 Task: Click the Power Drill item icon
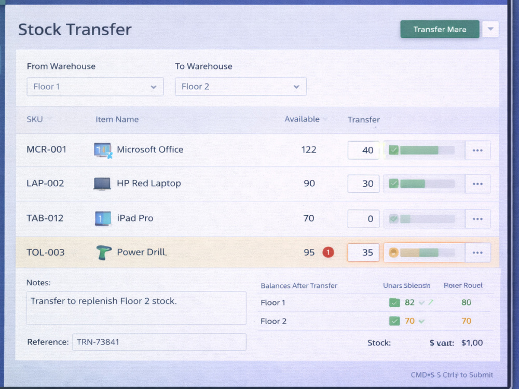click(104, 253)
